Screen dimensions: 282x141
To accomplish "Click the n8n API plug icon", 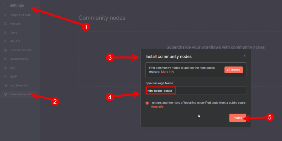I will click(x=6, y=41).
